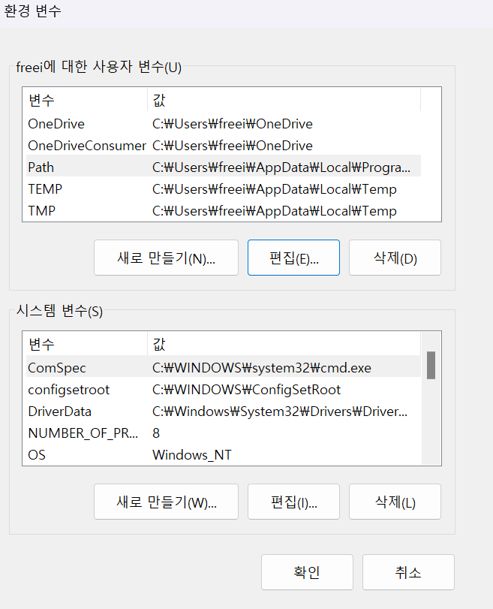
Task: Click 변수 column header in user variables list
Action: click(x=86, y=100)
